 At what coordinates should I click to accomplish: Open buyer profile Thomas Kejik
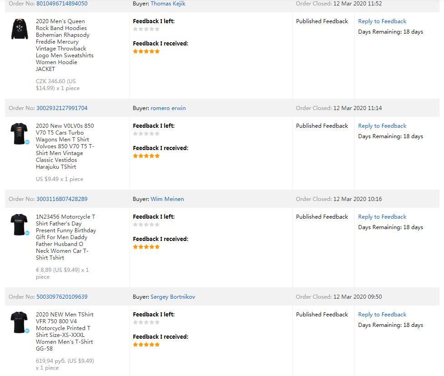click(168, 4)
